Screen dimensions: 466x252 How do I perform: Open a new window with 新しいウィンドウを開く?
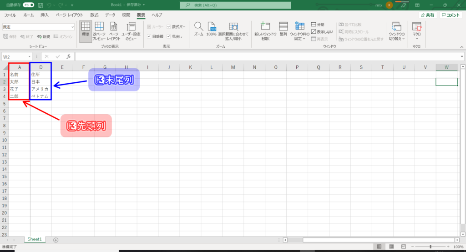point(264,31)
